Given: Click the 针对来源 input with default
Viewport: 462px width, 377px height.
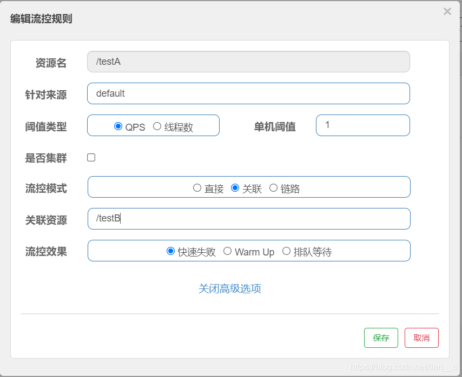Looking at the screenshot, I should [x=248, y=93].
